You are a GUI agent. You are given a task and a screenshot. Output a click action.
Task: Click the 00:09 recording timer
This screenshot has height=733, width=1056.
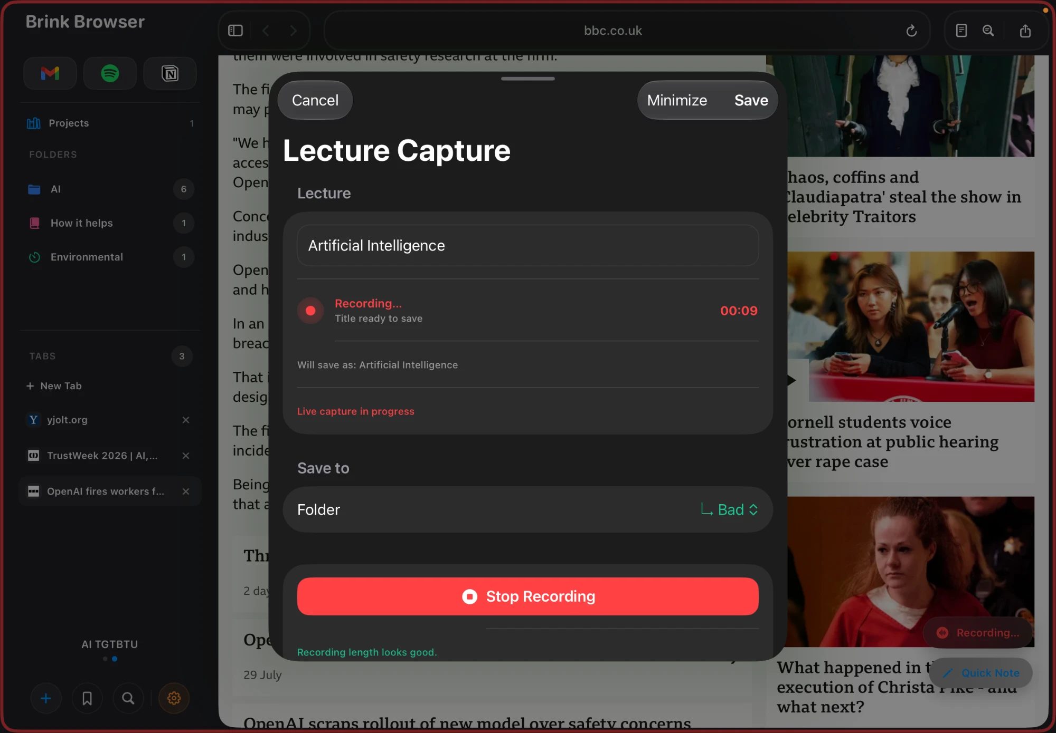739,311
